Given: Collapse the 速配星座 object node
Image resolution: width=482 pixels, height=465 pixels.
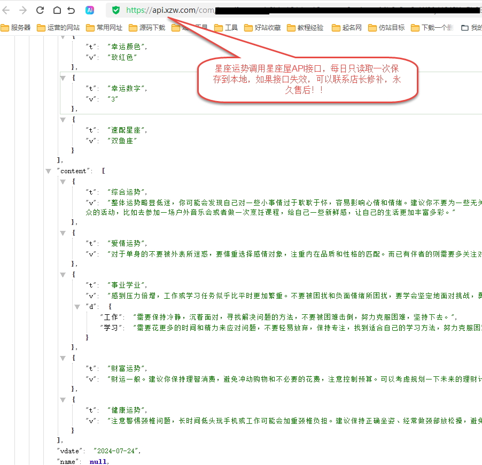Looking at the screenshot, I should (x=63, y=119).
